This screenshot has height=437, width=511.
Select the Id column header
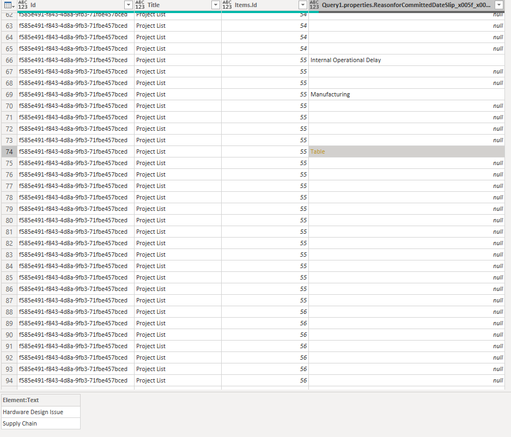pyautogui.click(x=76, y=5)
